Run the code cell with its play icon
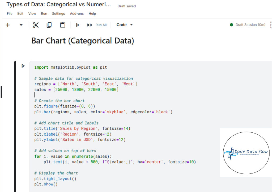Image resolution: width=272 pixels, height=192 pixels. tap(23, 66)
